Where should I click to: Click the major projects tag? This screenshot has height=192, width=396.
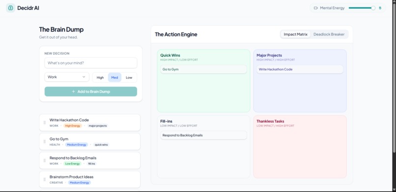(98, 126)
